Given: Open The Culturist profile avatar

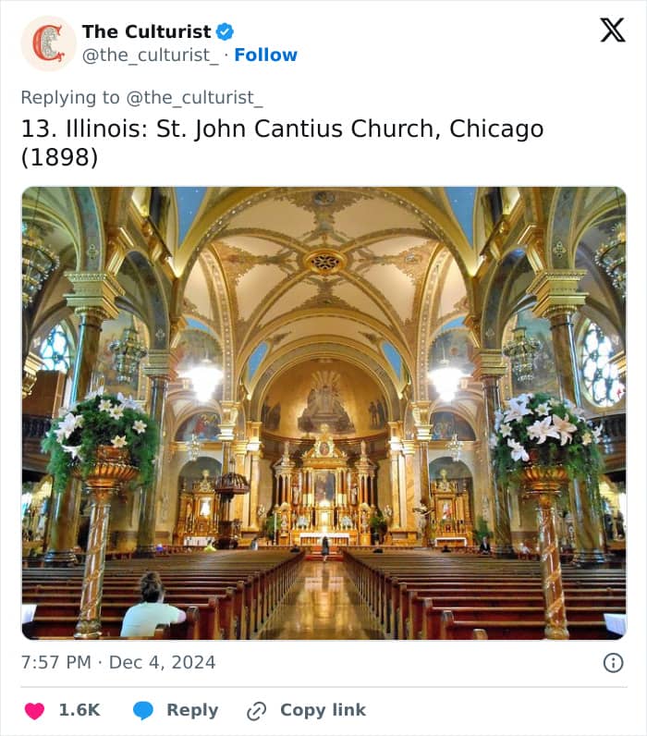Looking at the screenshot, I should [x=48, y=43].
